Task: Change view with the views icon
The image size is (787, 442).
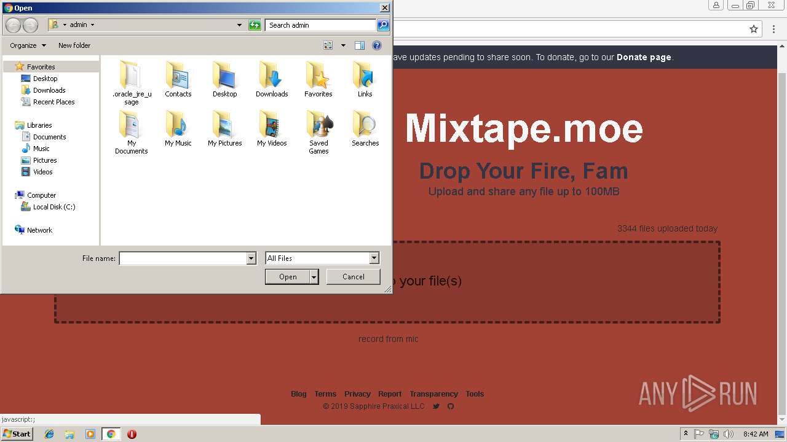Action: 328,45
